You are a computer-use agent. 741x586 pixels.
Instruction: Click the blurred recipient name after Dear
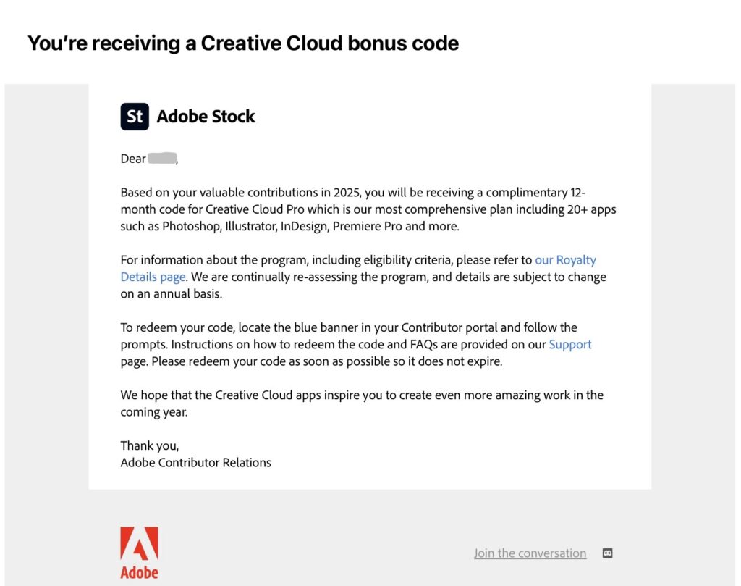[x=162, y=159]
